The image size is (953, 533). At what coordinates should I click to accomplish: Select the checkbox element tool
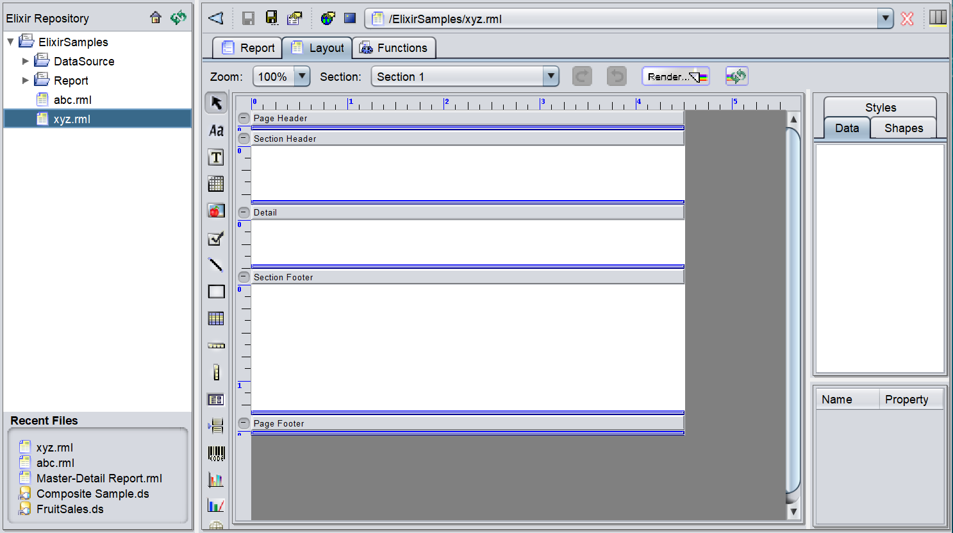click(216, 239)
